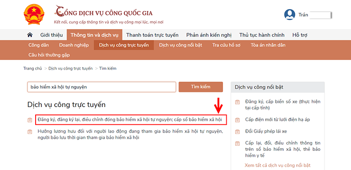The height and width of the screenshot is (170, 351).
Task: Click the Dịch vụ công nổi bật panel header
Action: (x=277, y=87)
